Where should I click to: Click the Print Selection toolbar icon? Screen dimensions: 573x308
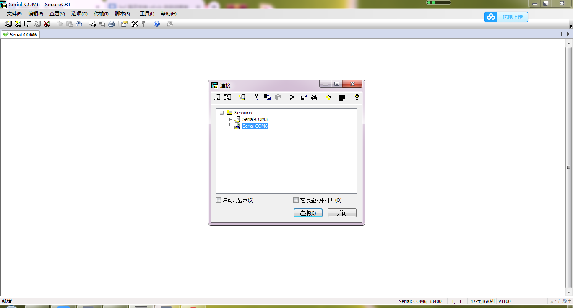coord(102,24)
